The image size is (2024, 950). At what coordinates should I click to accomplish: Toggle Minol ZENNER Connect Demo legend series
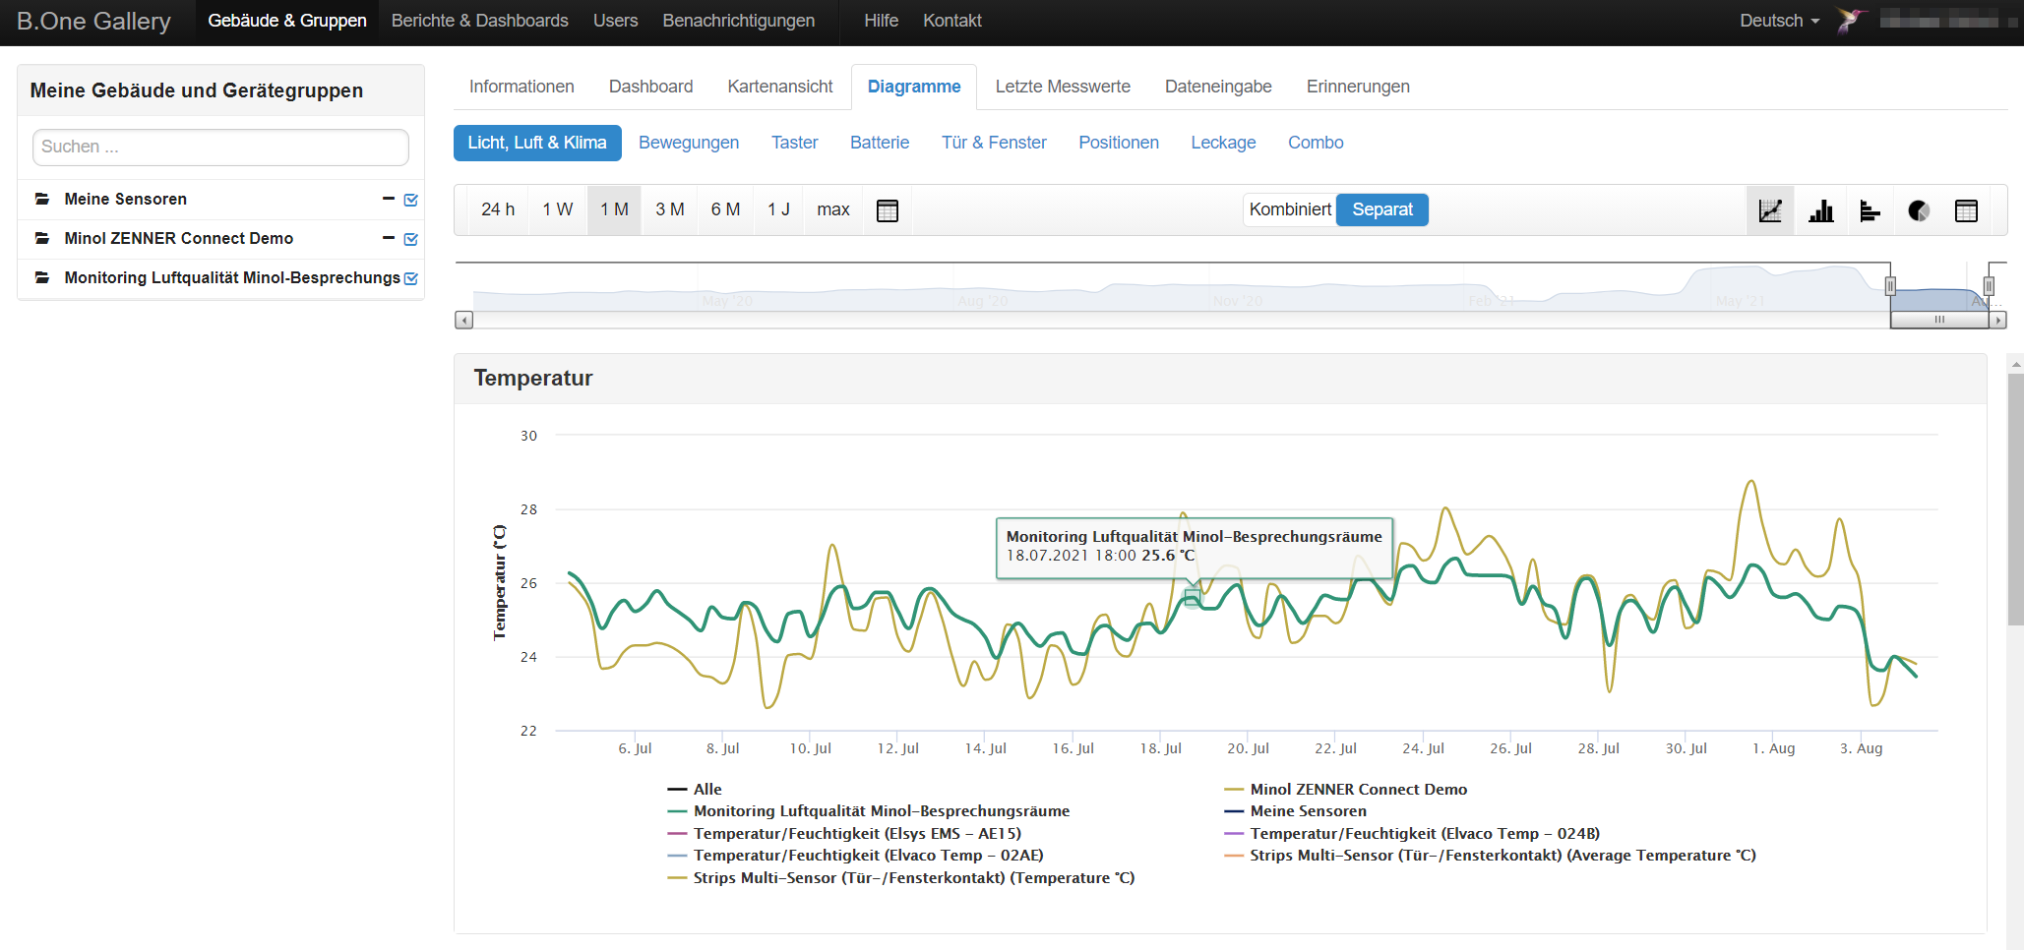point(1345,790)
